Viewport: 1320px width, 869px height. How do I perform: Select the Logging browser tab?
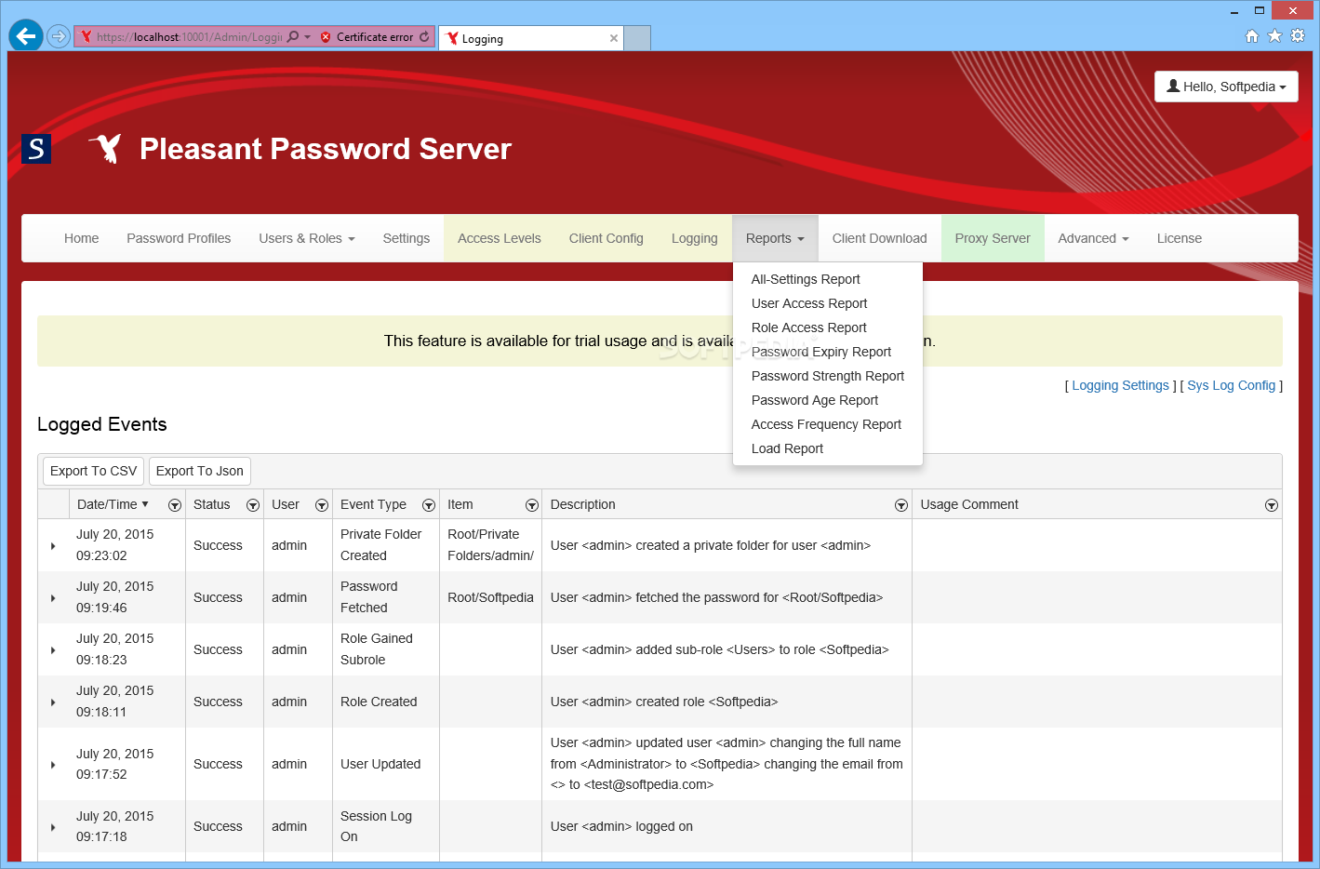click(530, 38)
